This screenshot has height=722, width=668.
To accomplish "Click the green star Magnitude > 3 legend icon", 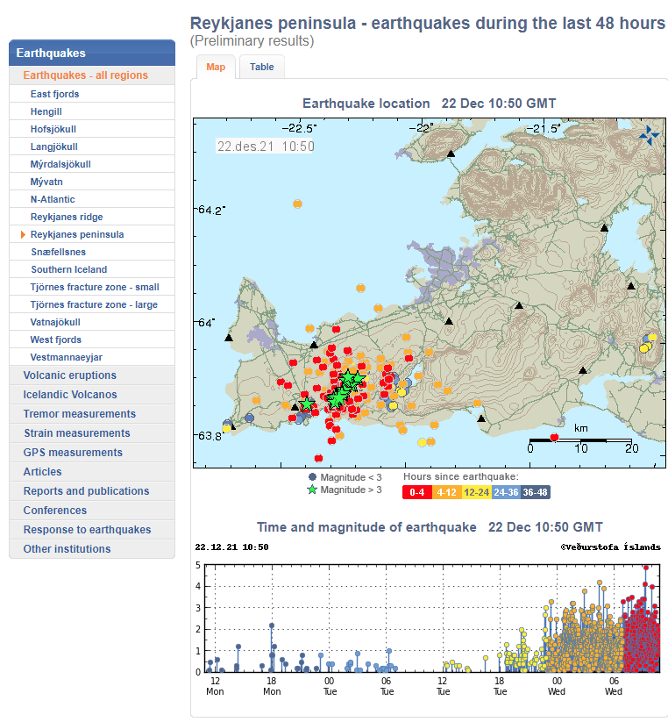I will tap(311, 490).
